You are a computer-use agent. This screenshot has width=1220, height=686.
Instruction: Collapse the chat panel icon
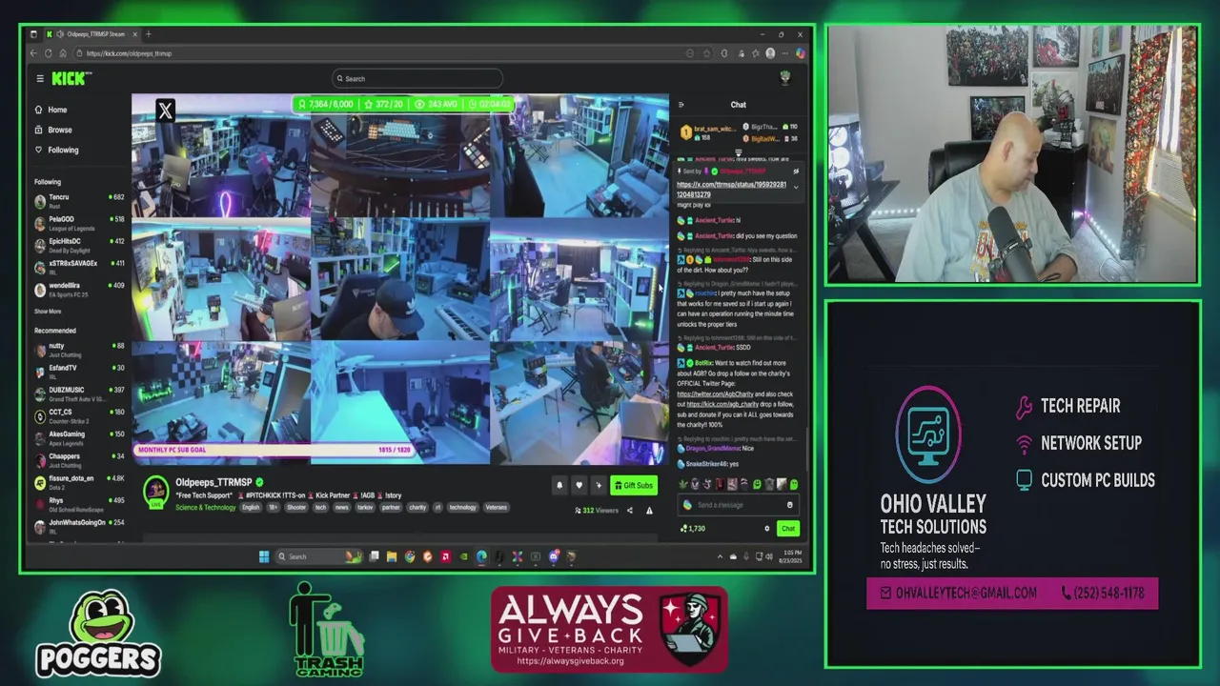pyautogui.click(x=681, y=105)
